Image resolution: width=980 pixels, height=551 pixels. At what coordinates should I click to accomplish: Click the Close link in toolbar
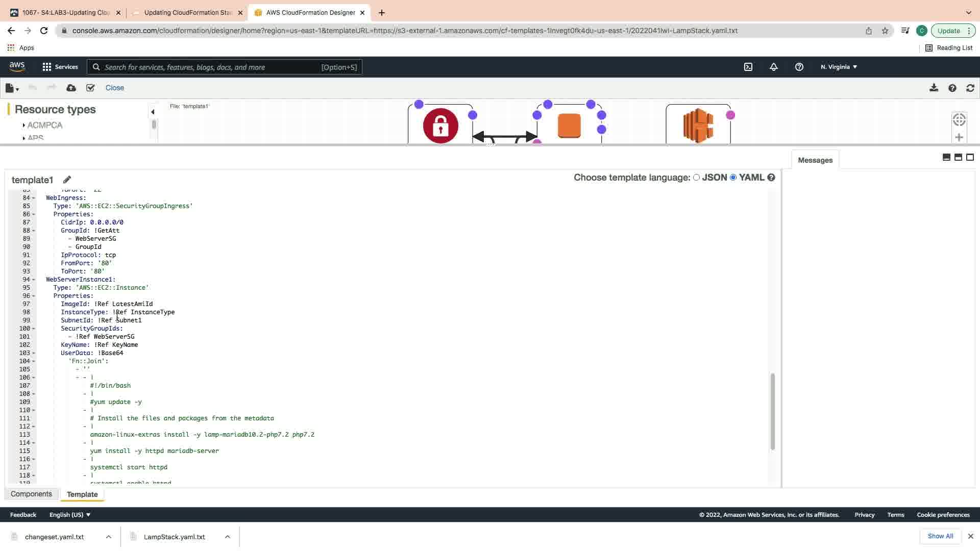pyautogui.click(x=114, y=88)
